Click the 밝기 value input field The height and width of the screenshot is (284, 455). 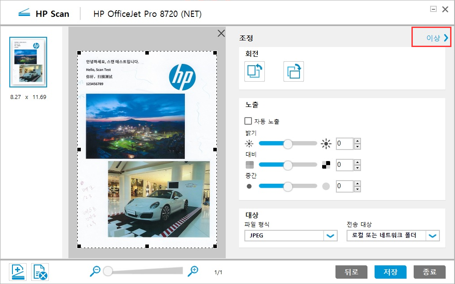344,144
